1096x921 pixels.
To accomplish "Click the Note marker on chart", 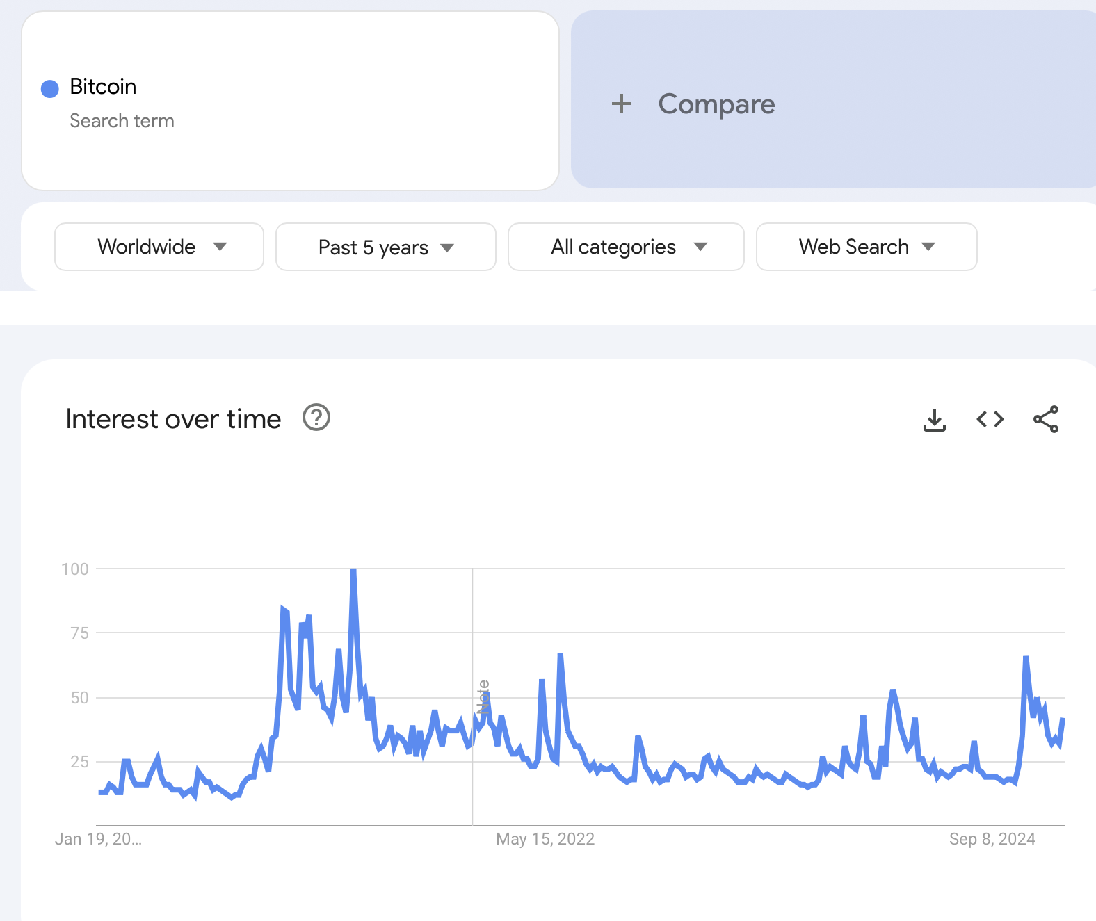I will point(483,697).
